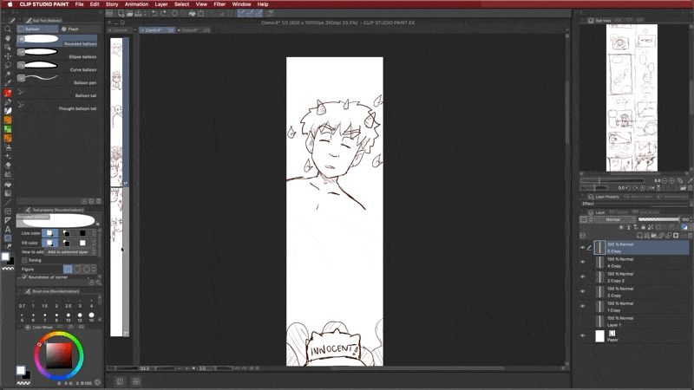
Task: Select the Text tool
Action: tap(8, 229)
